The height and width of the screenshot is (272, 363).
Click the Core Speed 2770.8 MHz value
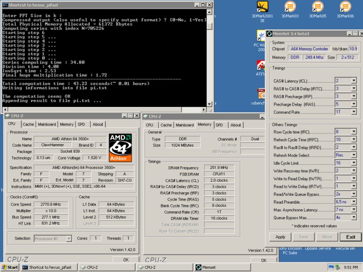coord(51,205)
